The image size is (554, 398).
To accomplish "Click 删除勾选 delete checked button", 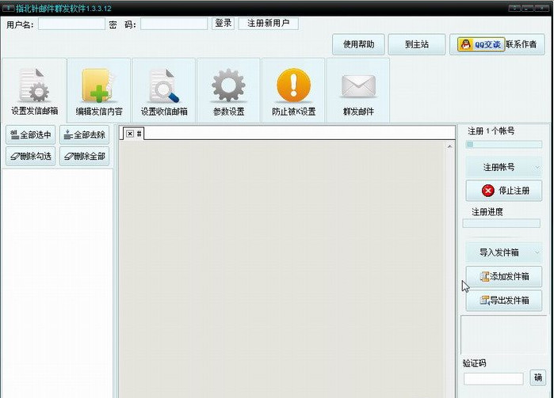I will [30, 157].
